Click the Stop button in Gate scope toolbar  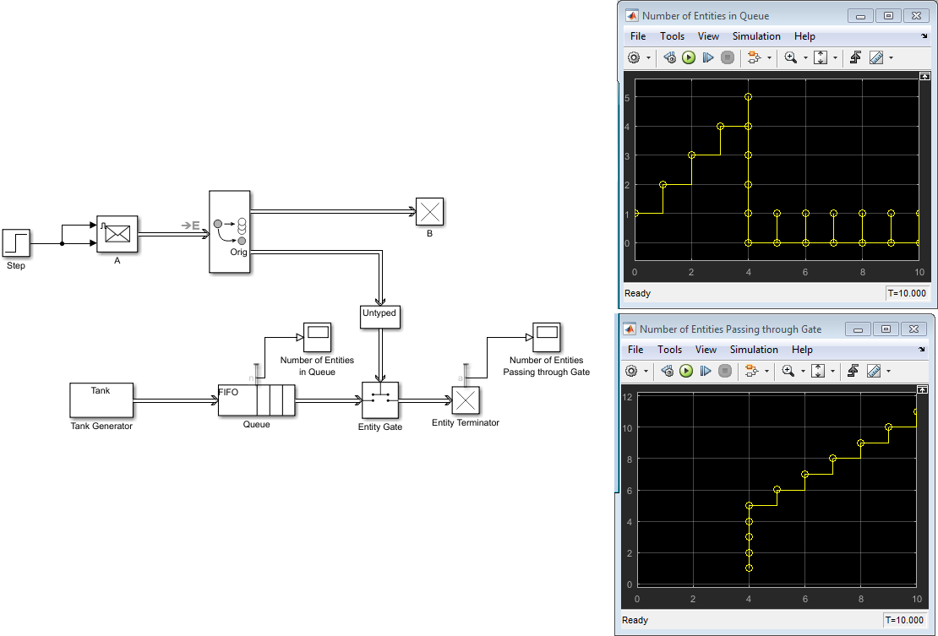tap(724, 371)
